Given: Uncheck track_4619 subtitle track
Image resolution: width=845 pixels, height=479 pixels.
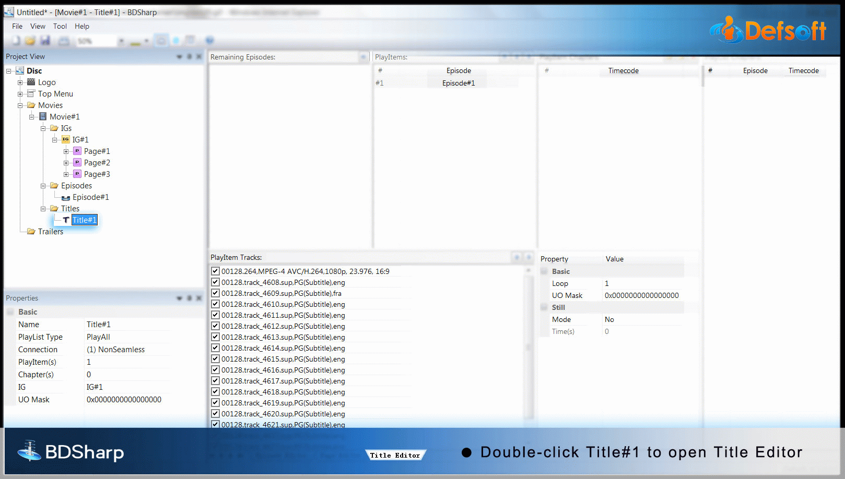Looking at the screenshot, I should pos(215,402).
